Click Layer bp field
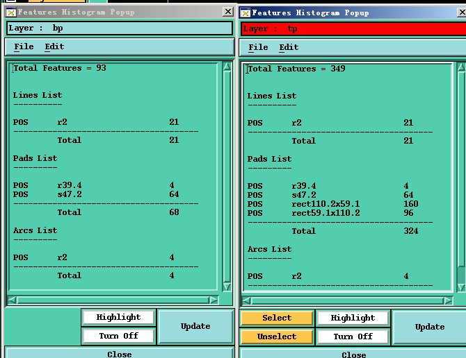This screenshot has height=358, width=466. pos(120,28)
